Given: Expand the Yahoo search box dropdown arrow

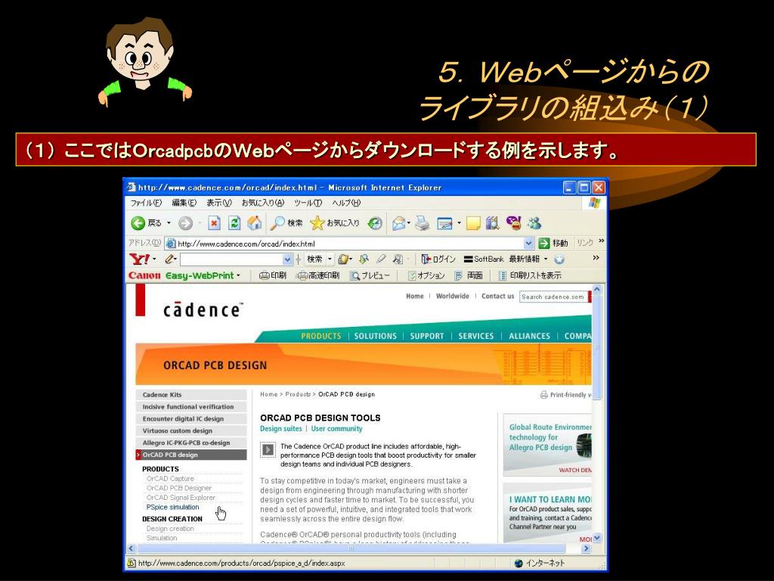Looking at the screenshot, I should [288, 259].
